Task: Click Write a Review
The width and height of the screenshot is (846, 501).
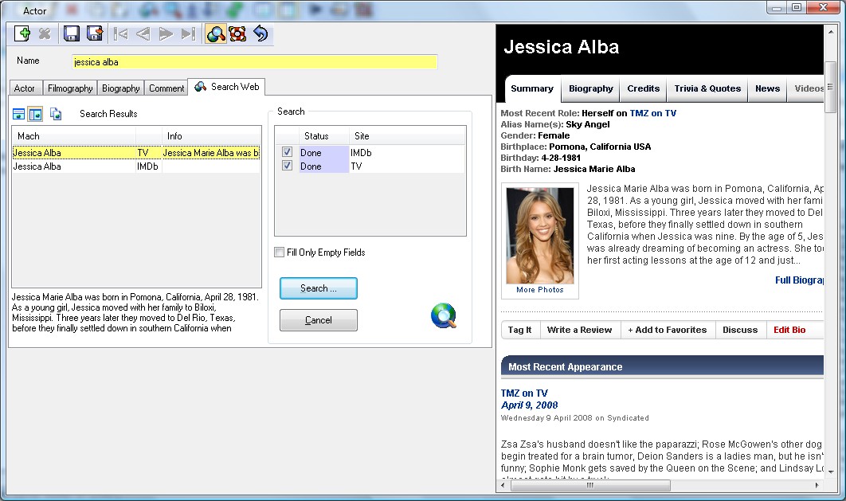Action: (x=579, y=330)
